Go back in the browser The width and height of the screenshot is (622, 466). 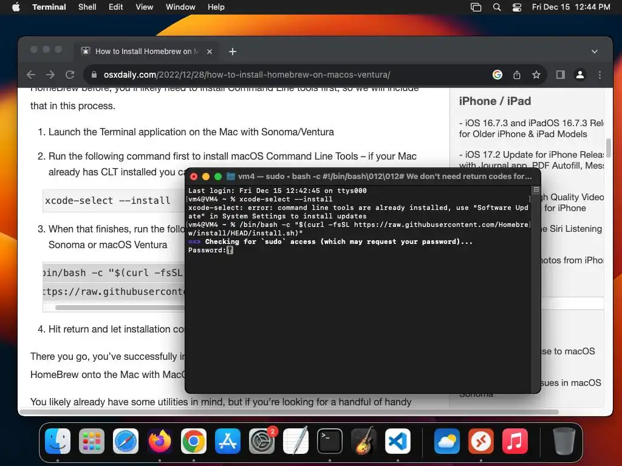(31, 75)
